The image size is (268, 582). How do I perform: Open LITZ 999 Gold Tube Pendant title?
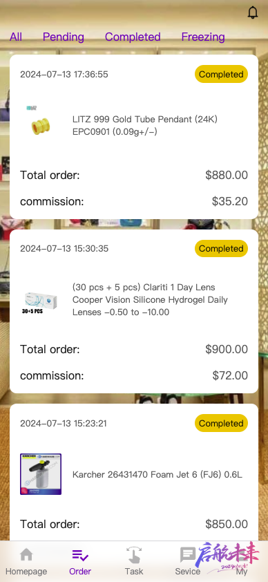[145, 126]
